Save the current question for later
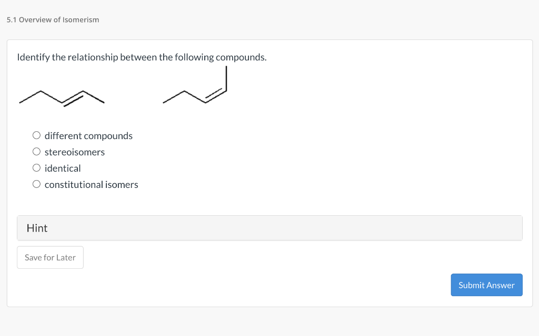Screen dimensions: 539x336 click(50, 257)
